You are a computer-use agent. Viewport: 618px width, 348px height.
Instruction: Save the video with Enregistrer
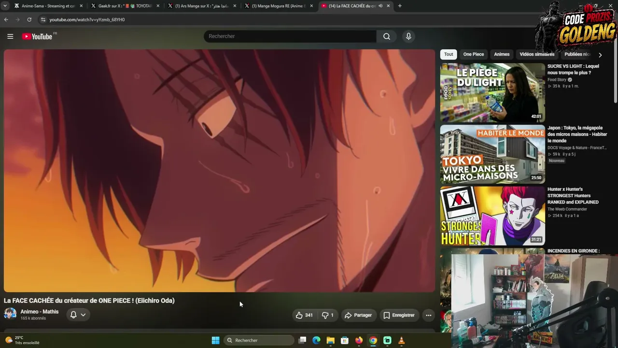coord(399,315)
